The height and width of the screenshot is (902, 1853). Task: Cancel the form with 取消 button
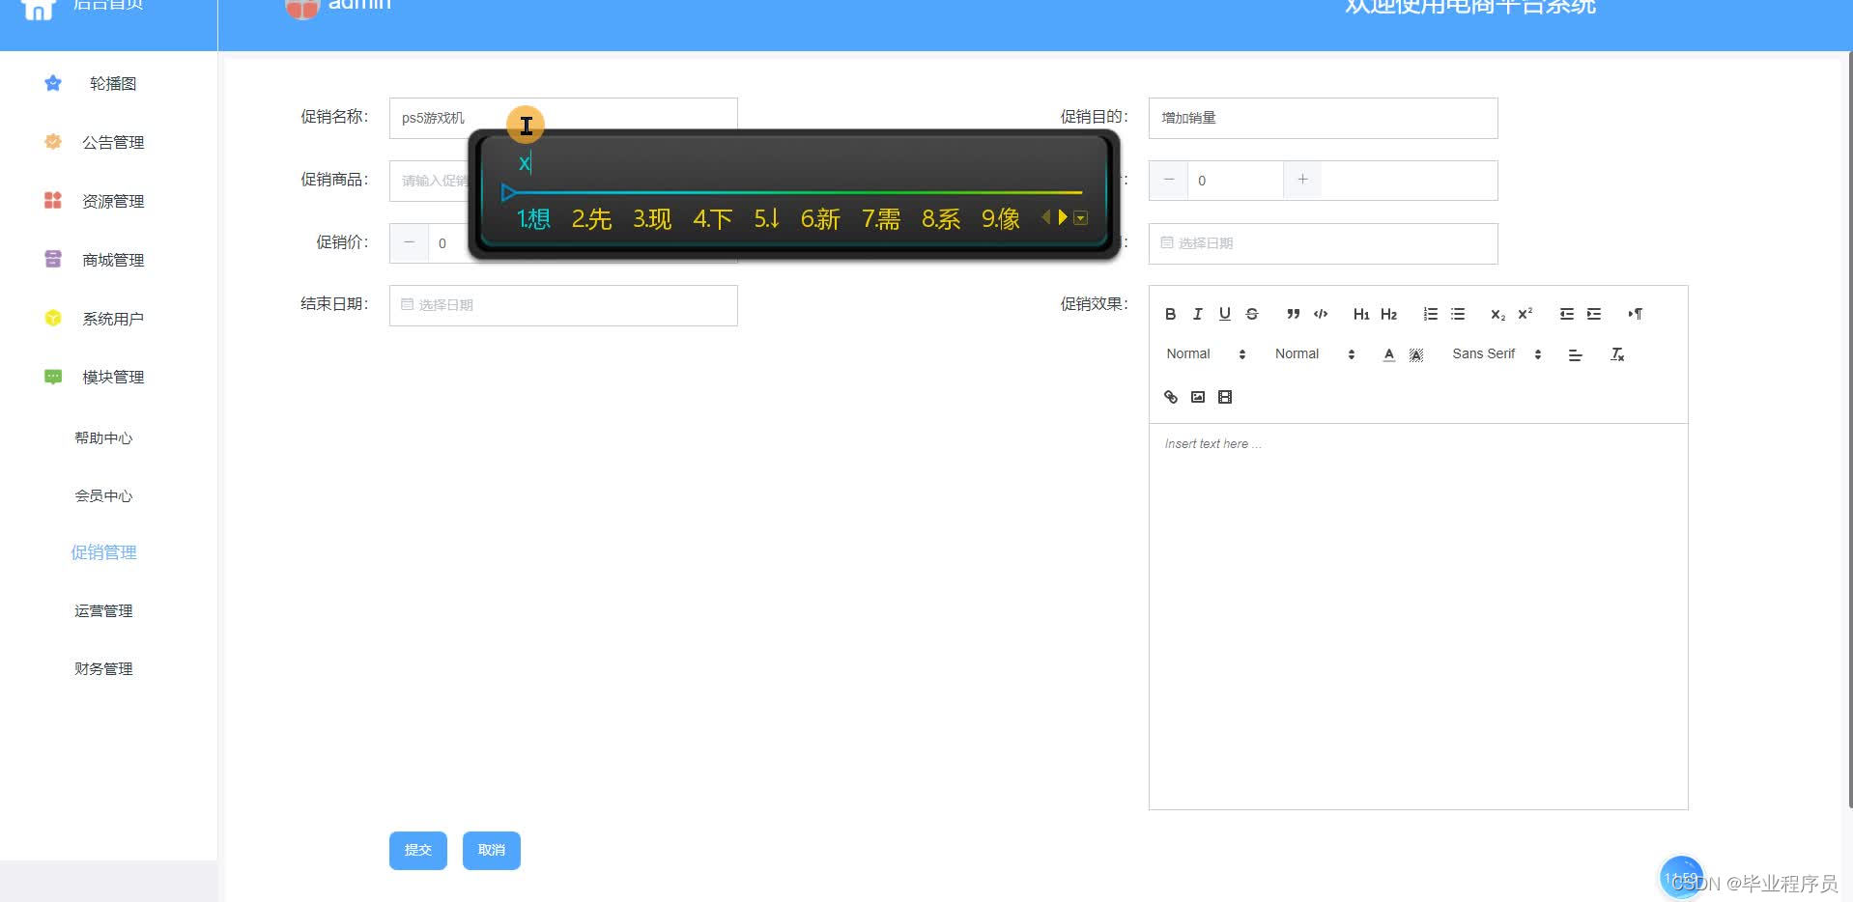pyautogui.click(x=492, y=850)
